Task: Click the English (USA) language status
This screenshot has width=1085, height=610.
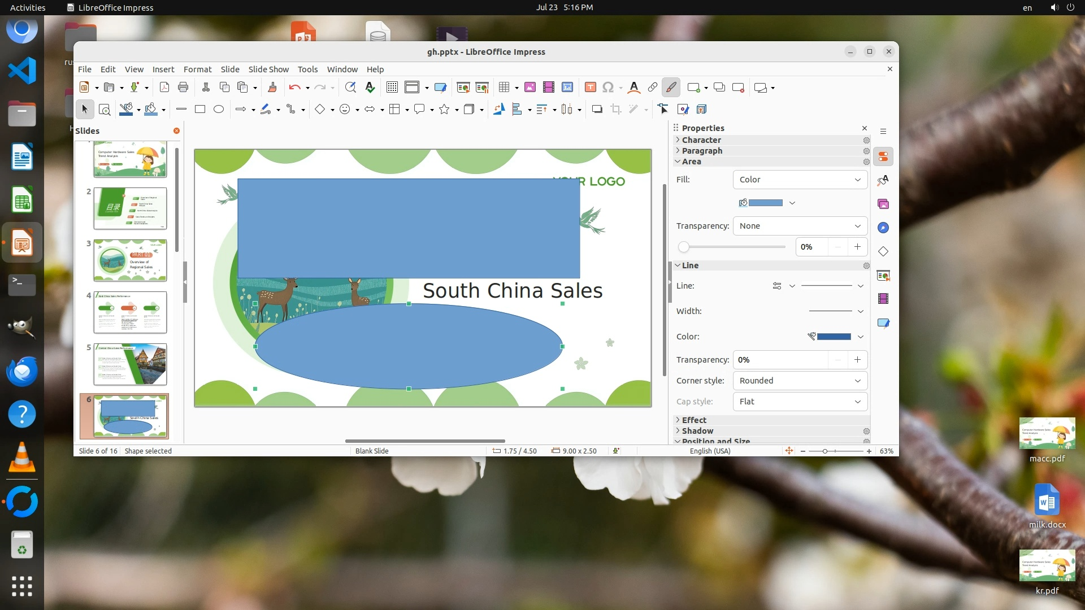Action: click(x=710, y=451)
